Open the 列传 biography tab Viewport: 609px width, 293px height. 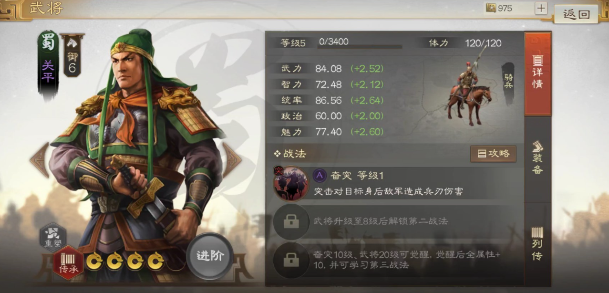pyautogui.click(x=537, y=243)
